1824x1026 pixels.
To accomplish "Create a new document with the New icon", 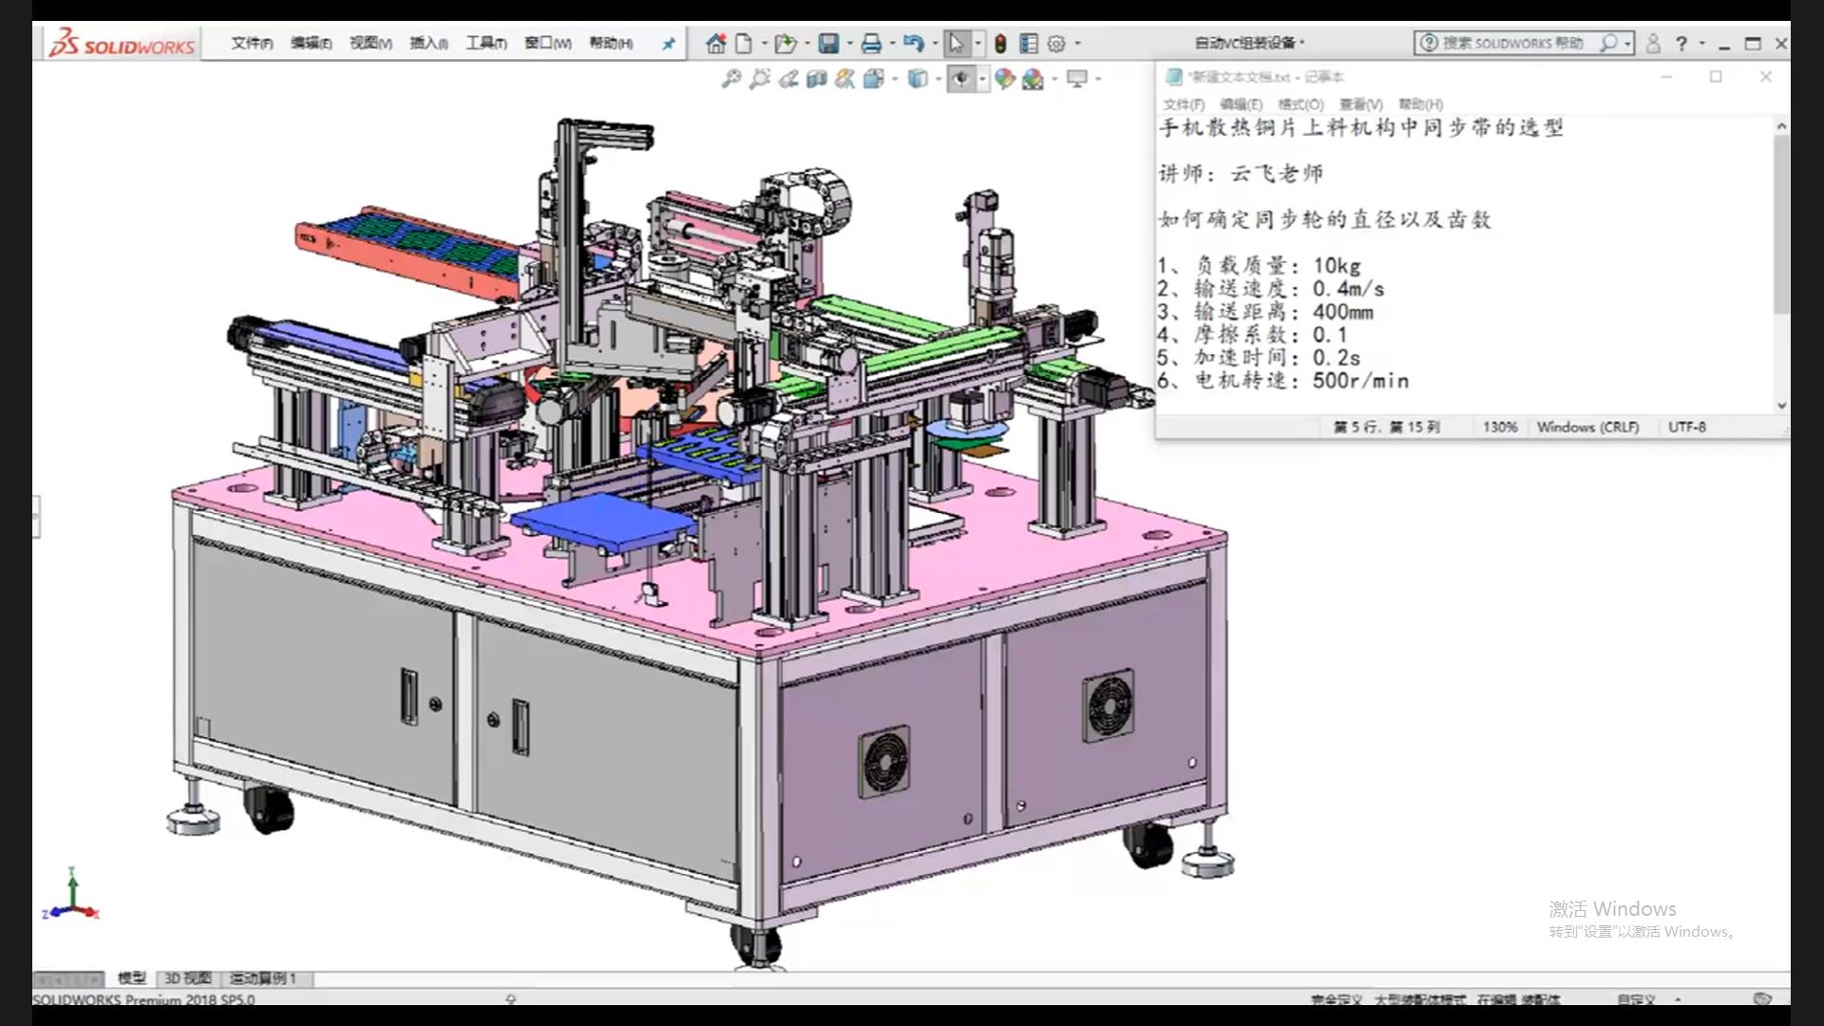I will coord(745,43).
